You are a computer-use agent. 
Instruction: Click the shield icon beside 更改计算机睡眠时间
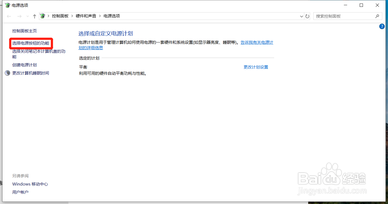(7, 73)
